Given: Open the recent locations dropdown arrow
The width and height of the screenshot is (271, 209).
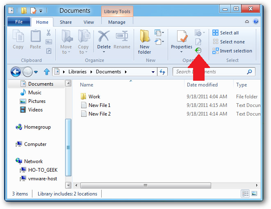Looking at the screenshot, I should click(x=36, y=72).
